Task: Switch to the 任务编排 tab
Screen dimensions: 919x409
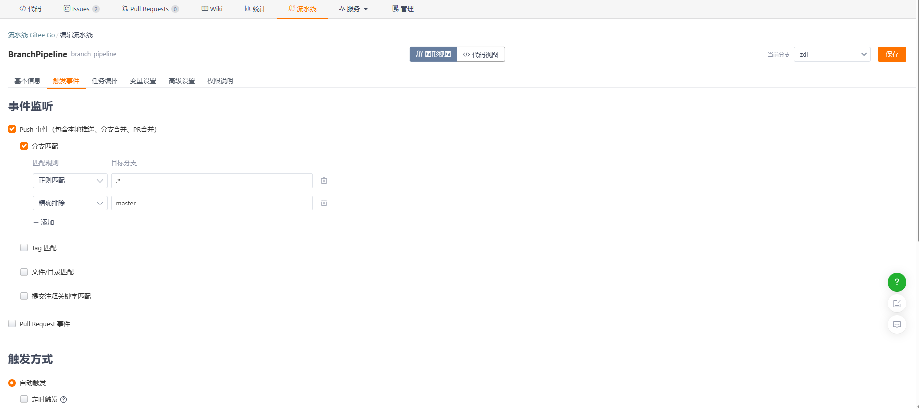Action: (105, 81)
